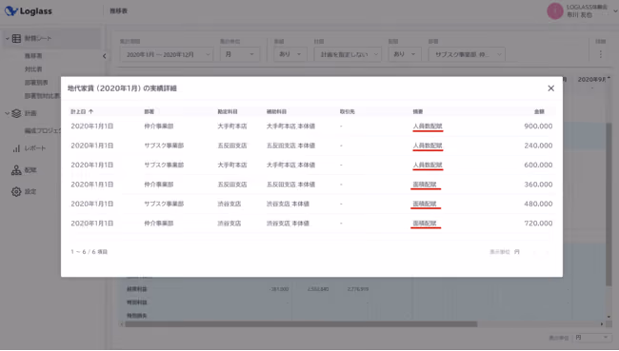
Task: Sort by the 計上日 column arrow
Action: [91, 111]
